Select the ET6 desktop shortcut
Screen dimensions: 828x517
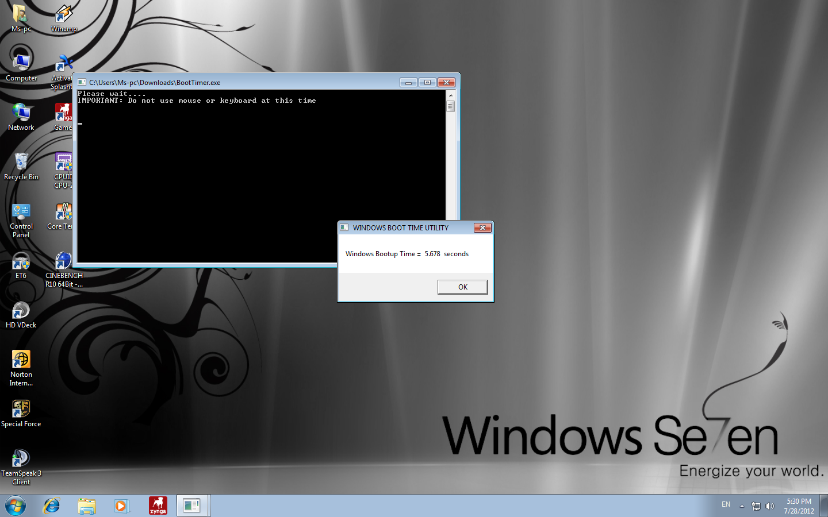[21, 265]
